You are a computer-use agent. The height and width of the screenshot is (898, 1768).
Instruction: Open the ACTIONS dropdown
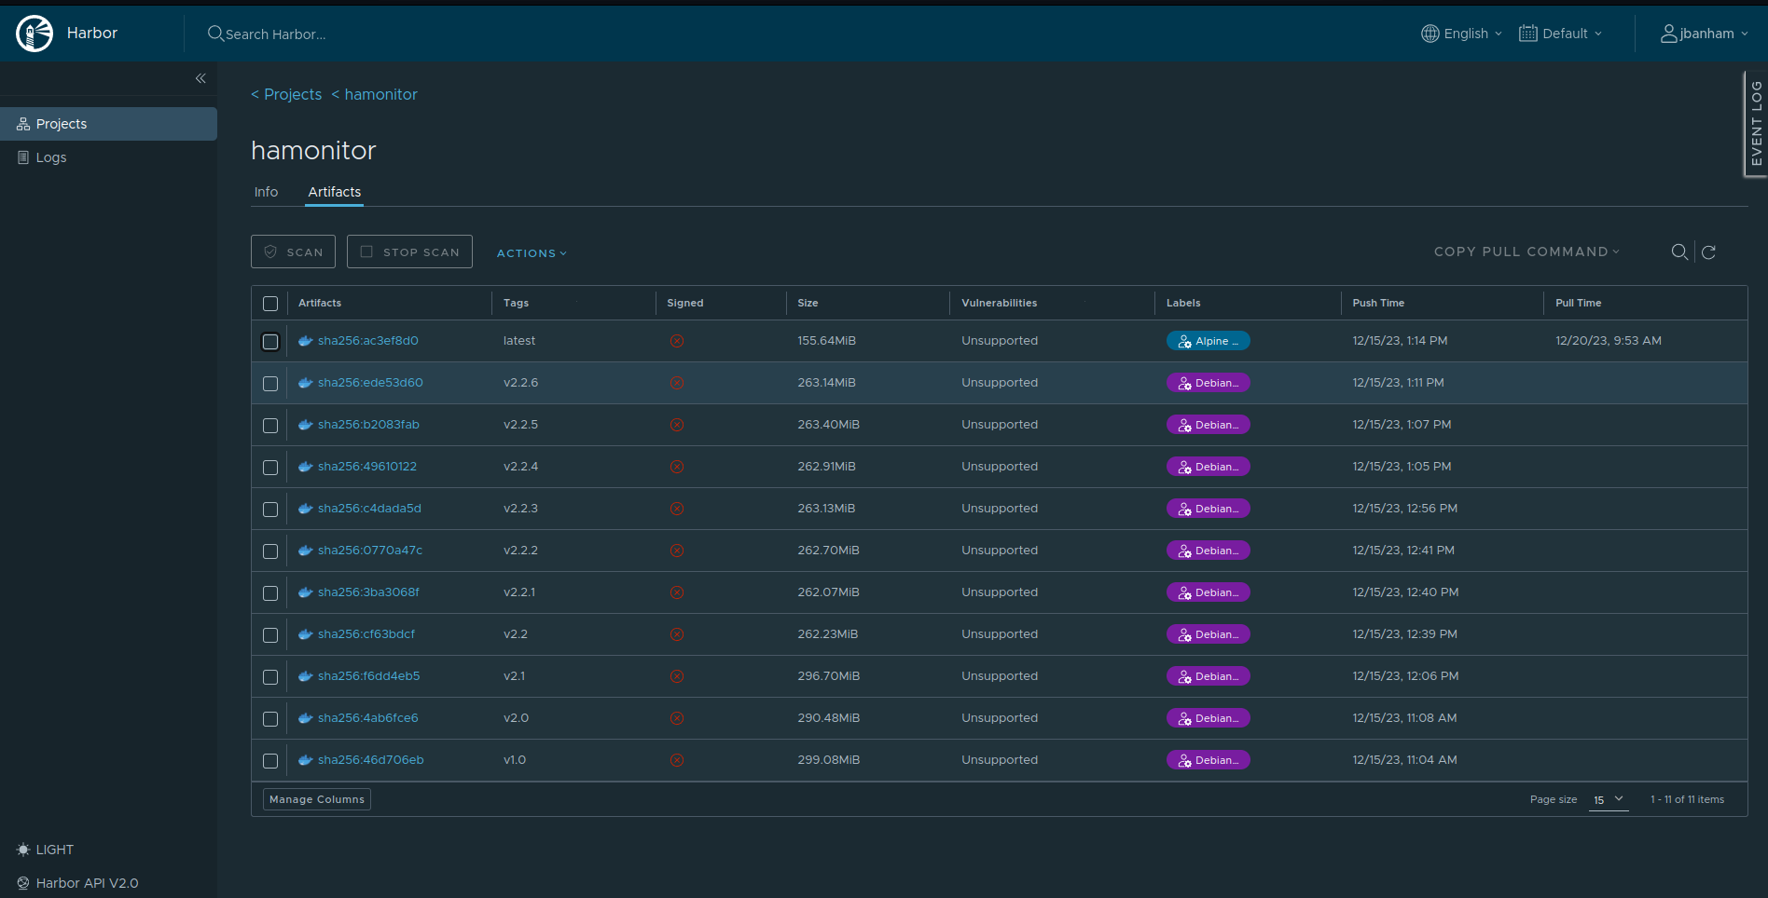pos(531,252)
